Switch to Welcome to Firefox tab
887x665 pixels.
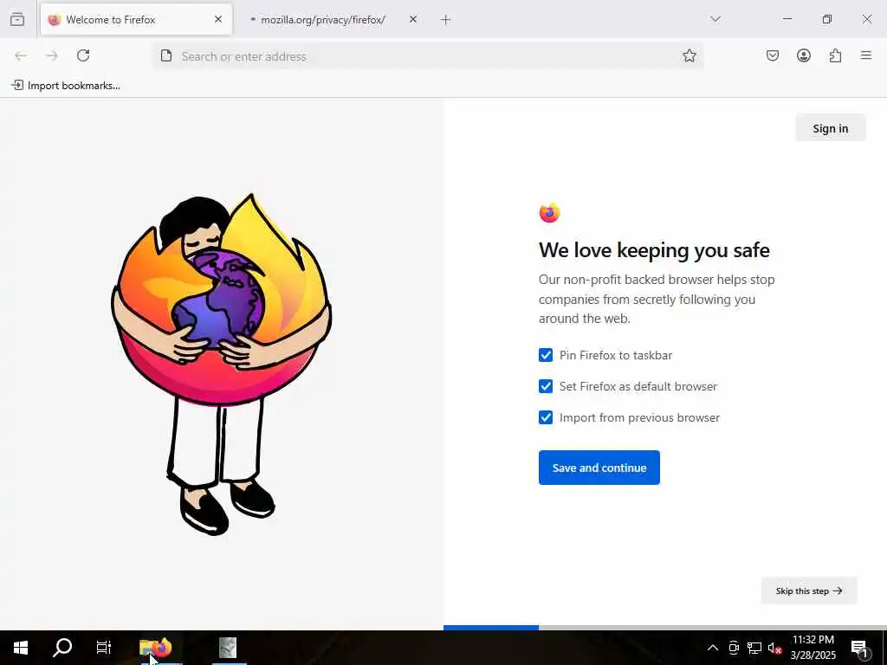[x=136, y=19]
